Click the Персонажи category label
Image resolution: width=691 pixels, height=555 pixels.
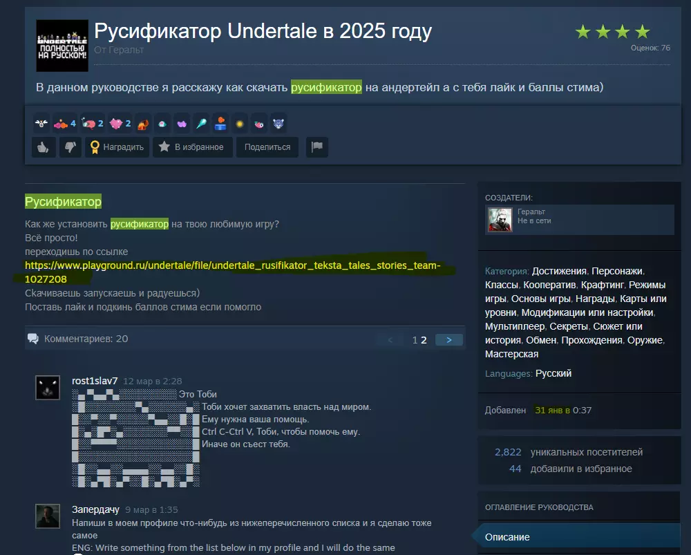pos(616,271)
